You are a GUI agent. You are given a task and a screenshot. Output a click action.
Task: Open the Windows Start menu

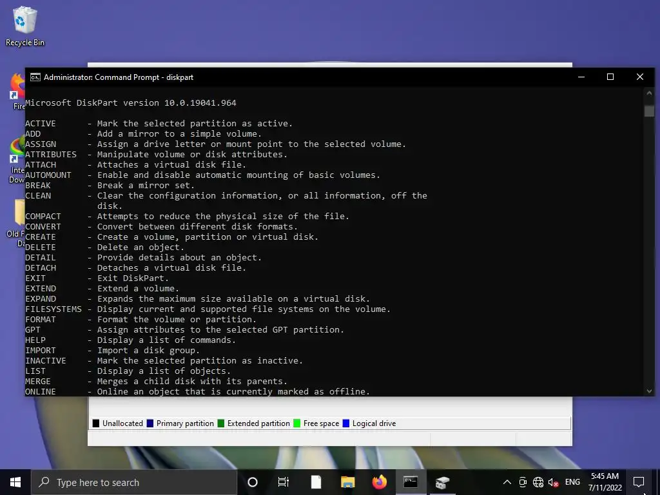click(x=15, y=482)
